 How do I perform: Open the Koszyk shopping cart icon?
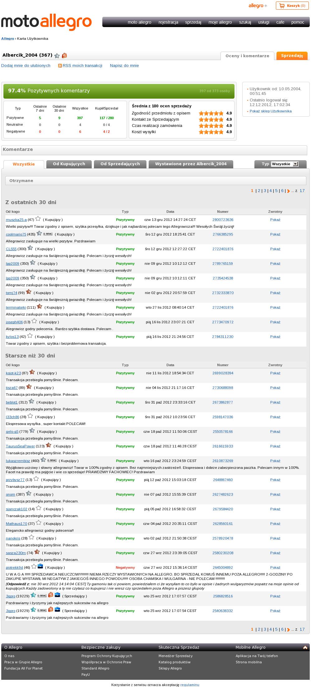tap(282, 6)
